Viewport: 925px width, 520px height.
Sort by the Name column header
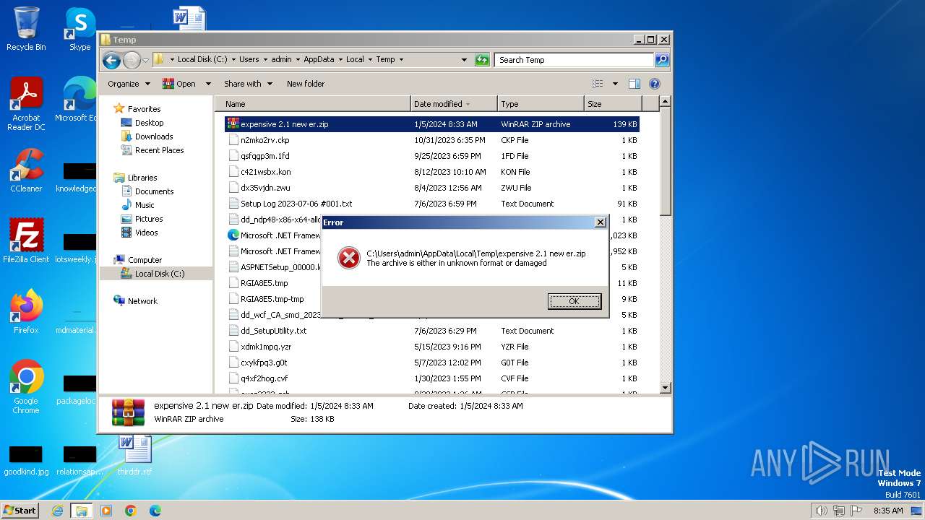pyautogui.click(x=313, y=104)
